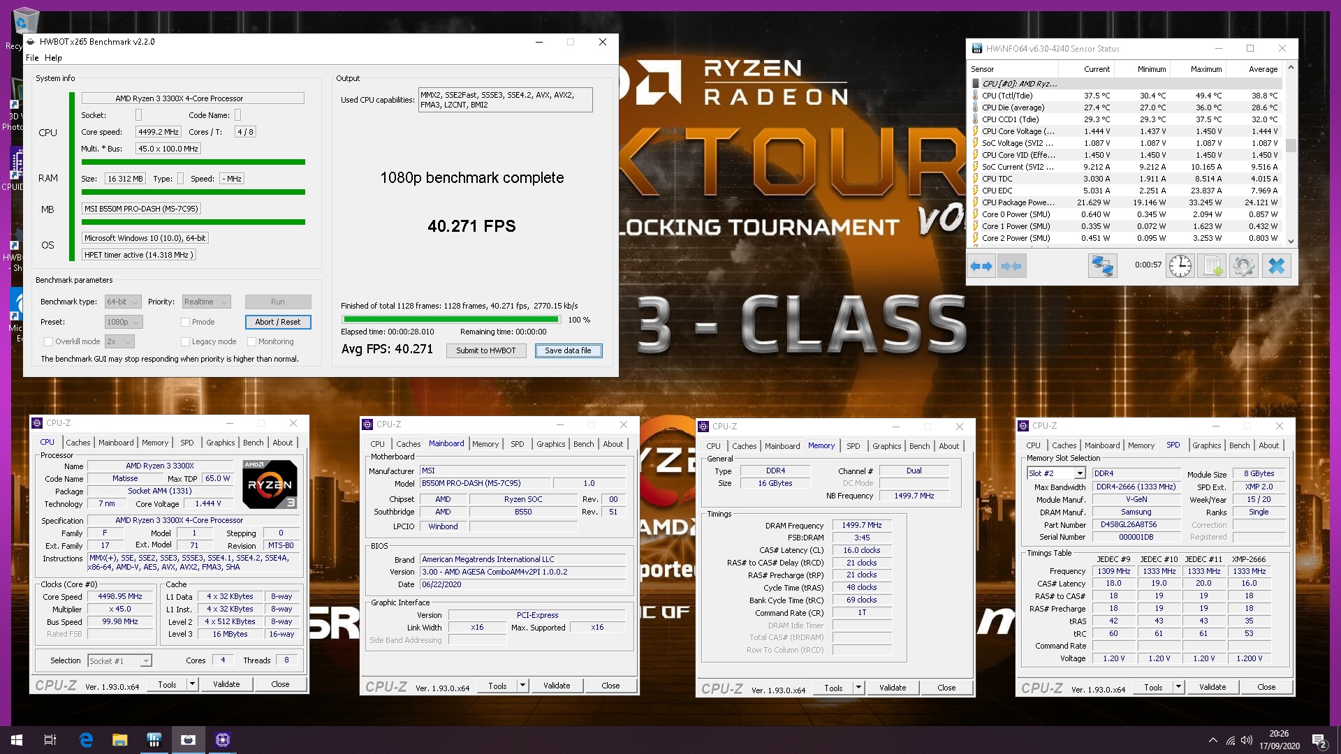The height and width of the screenshot is (754, 1341).
Task: Click the HWiNFO collapse columns arrows icon
Action: pos(1011,266)
